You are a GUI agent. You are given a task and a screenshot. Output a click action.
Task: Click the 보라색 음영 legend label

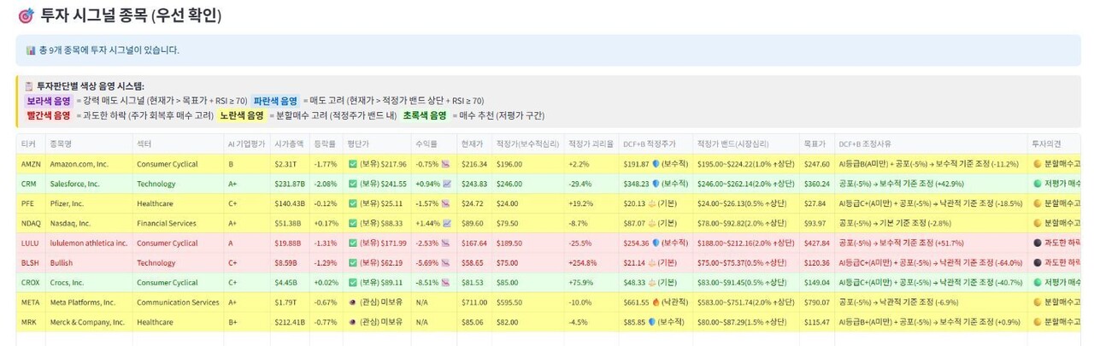[49, 101]
